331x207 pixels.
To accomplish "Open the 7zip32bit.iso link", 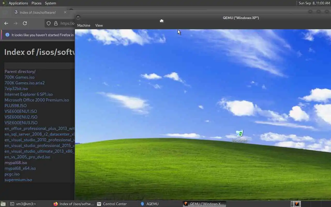I will point(16,88).
